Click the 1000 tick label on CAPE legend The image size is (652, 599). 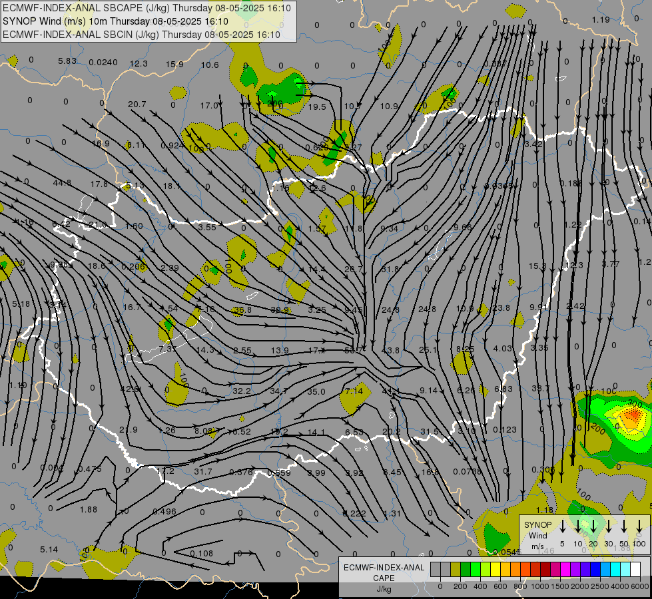539,586
